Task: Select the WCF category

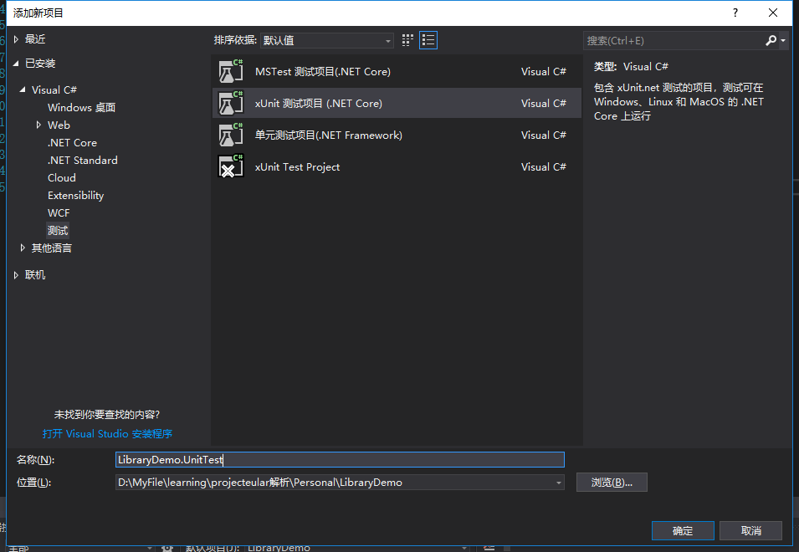Action: (59, 213)
